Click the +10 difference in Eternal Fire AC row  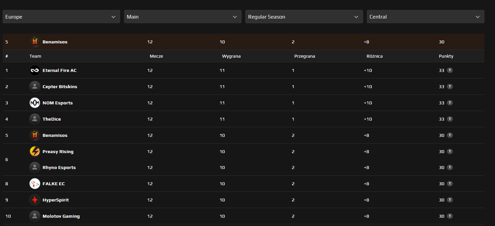(x=368, y=70)
